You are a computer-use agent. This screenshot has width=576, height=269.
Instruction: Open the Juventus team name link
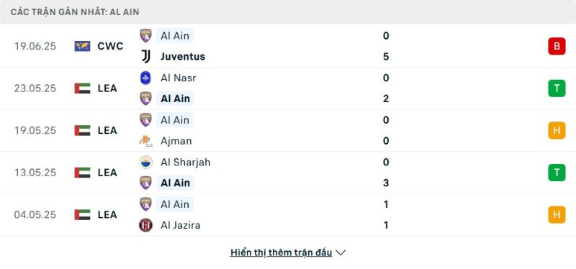coord(183,57)
